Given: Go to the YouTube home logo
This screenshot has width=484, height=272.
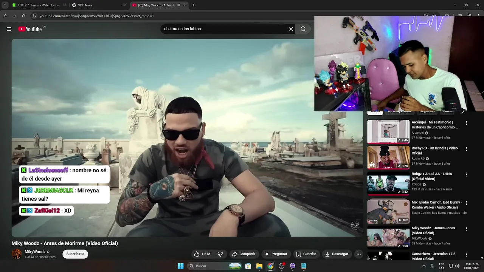Looking at the screenshot, I should (30, 29).
